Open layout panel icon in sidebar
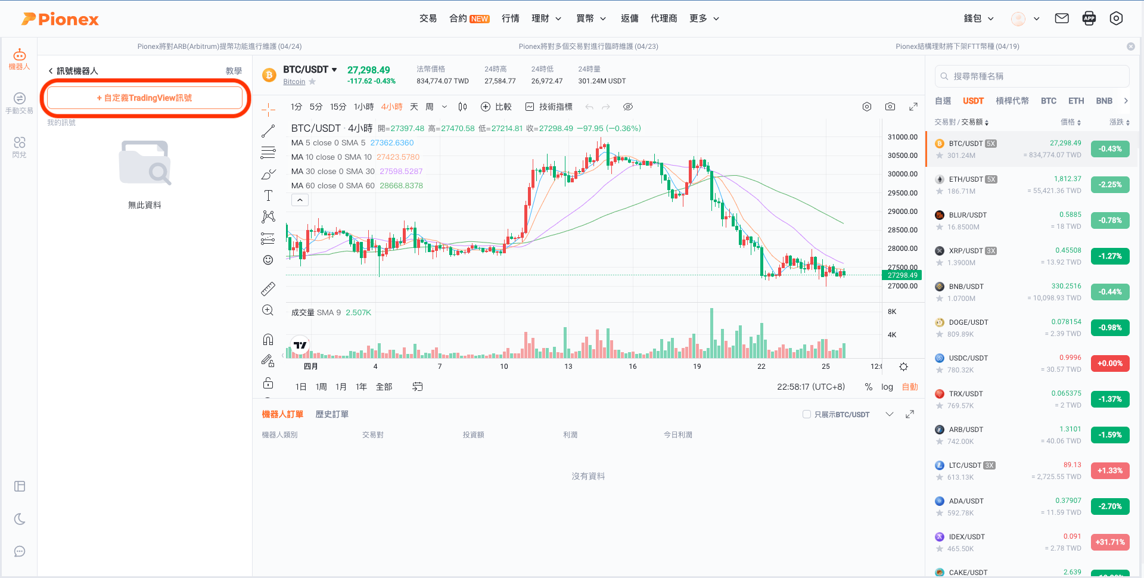Image resolution: width=1144 pixels, height=578 pixels. 20,486
